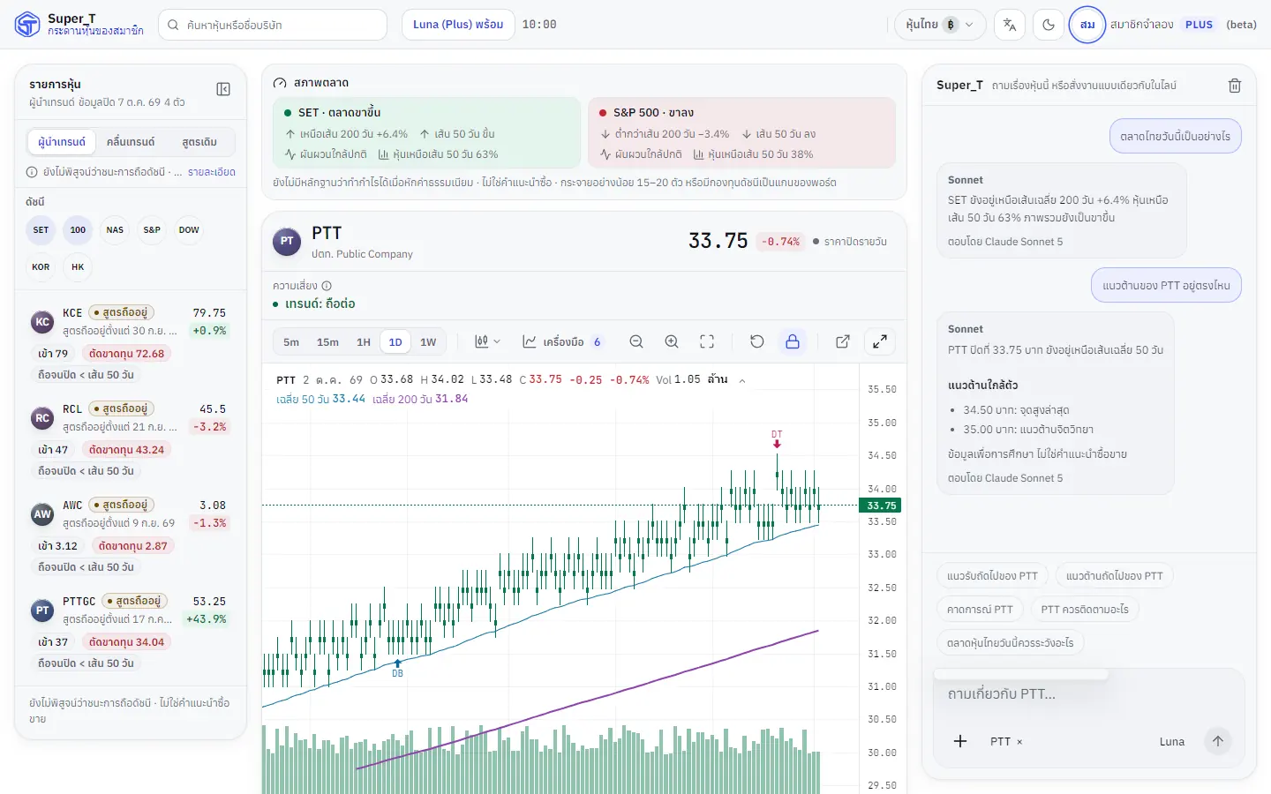The width and height of the screenshot is (1271, 794).
Task: Open the chart tools menu
Action: pos(561,341)
